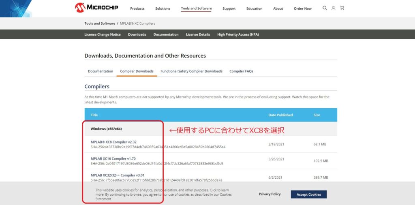Click the Size column header
The image size is (415, 205).
317,115
